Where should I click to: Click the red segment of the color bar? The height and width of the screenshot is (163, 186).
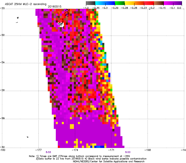point(149,3)
